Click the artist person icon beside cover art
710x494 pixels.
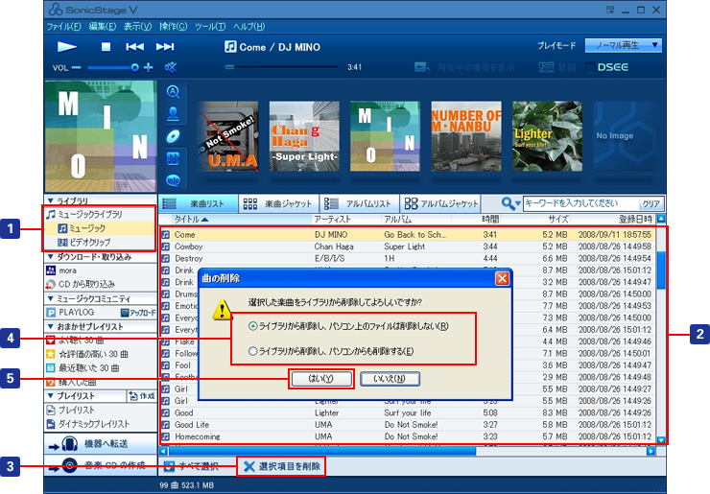pos(174,113)
